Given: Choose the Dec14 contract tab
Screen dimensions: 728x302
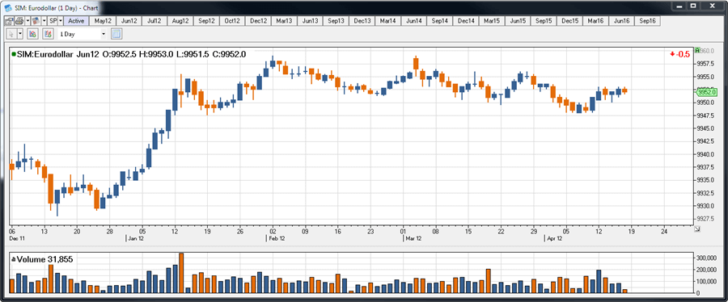Looking at the screenshot, I should (x=466, y=21).
